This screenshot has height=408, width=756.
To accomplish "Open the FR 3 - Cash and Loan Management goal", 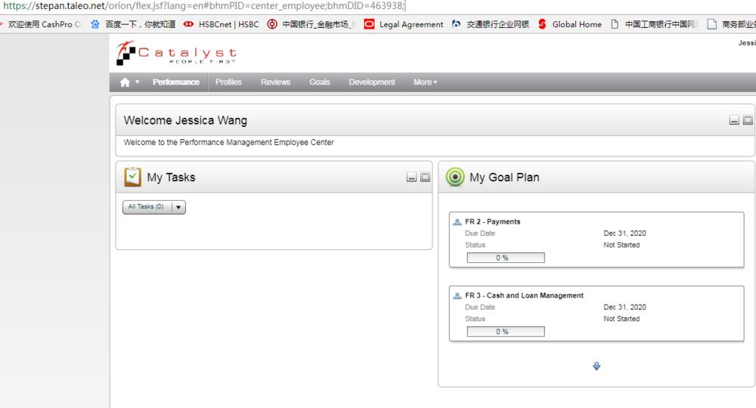I will 524,295.
